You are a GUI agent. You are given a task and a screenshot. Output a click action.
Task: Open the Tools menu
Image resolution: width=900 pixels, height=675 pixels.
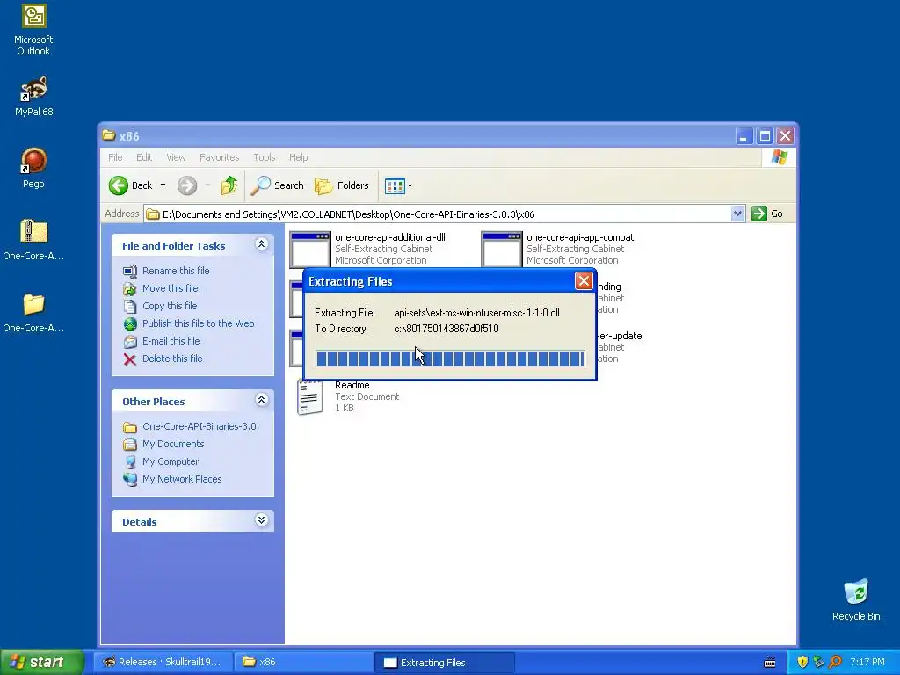tap(264, 157)
